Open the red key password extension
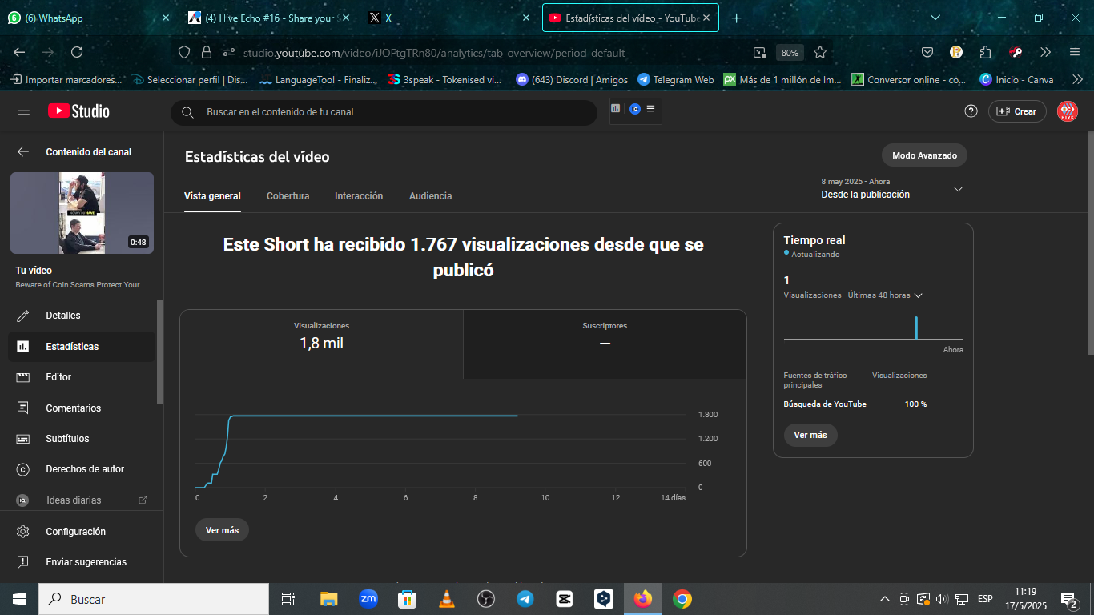 coord(1016,52)
